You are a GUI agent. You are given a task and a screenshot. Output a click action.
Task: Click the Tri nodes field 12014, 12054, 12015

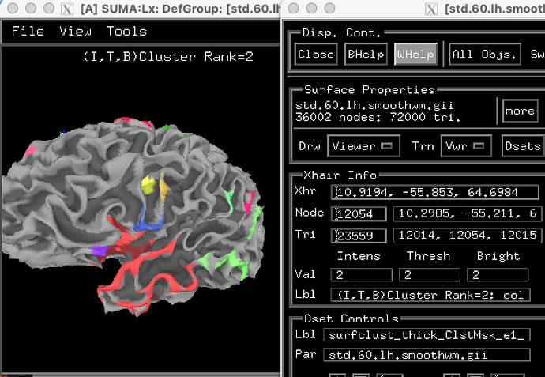(x=468, y=236)
